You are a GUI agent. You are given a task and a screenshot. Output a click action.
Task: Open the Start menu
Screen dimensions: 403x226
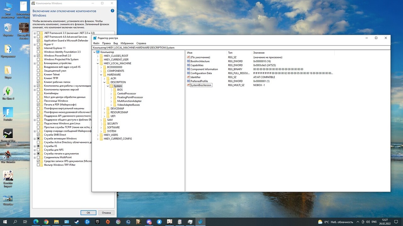5,222
